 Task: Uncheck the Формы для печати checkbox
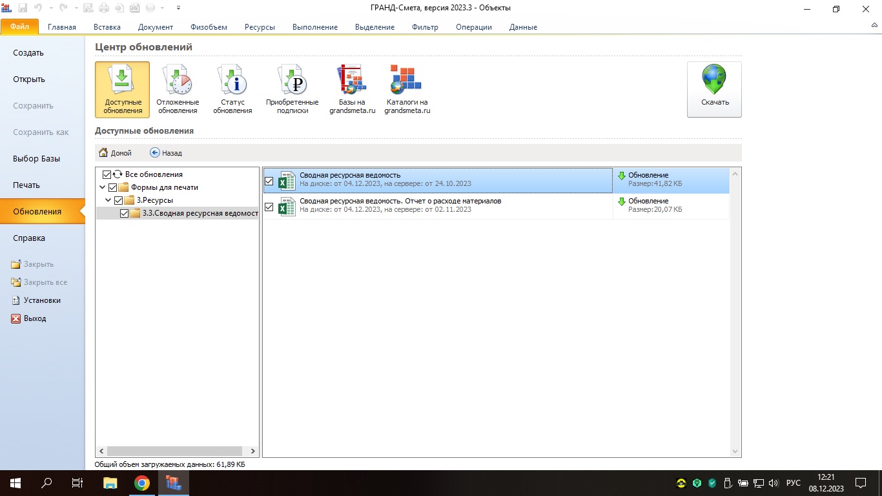(x=113, y=187)
